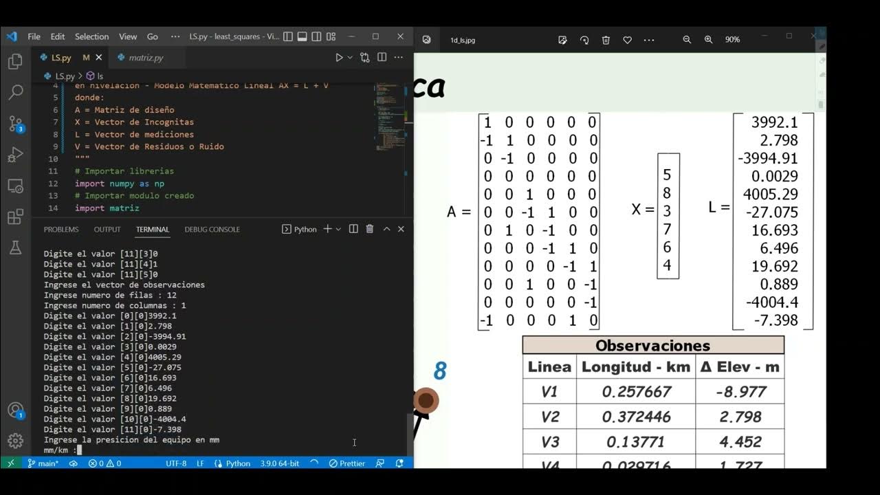The height and width of the screenshot is (495, 880).
Task: Synchronize changes cloud icon in status bar
Action: [74, 463]
